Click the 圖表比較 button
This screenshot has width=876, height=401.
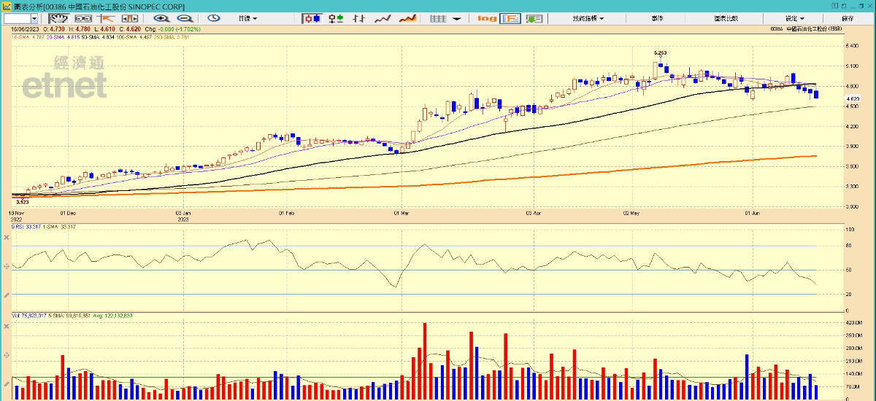pyautogui.click(x=725, y=17)
